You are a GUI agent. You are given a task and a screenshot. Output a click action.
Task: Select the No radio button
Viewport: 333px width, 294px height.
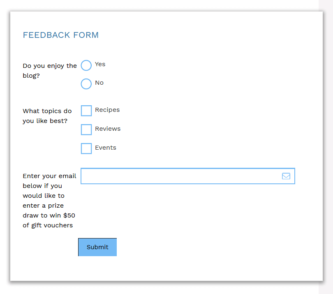click(x=86, y=84)
